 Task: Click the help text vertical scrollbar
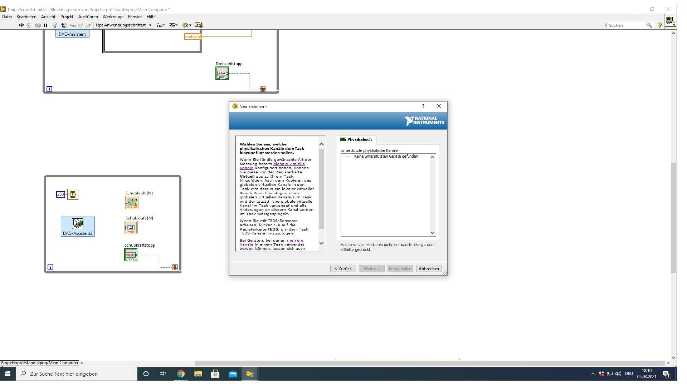[x=321, y=189]
